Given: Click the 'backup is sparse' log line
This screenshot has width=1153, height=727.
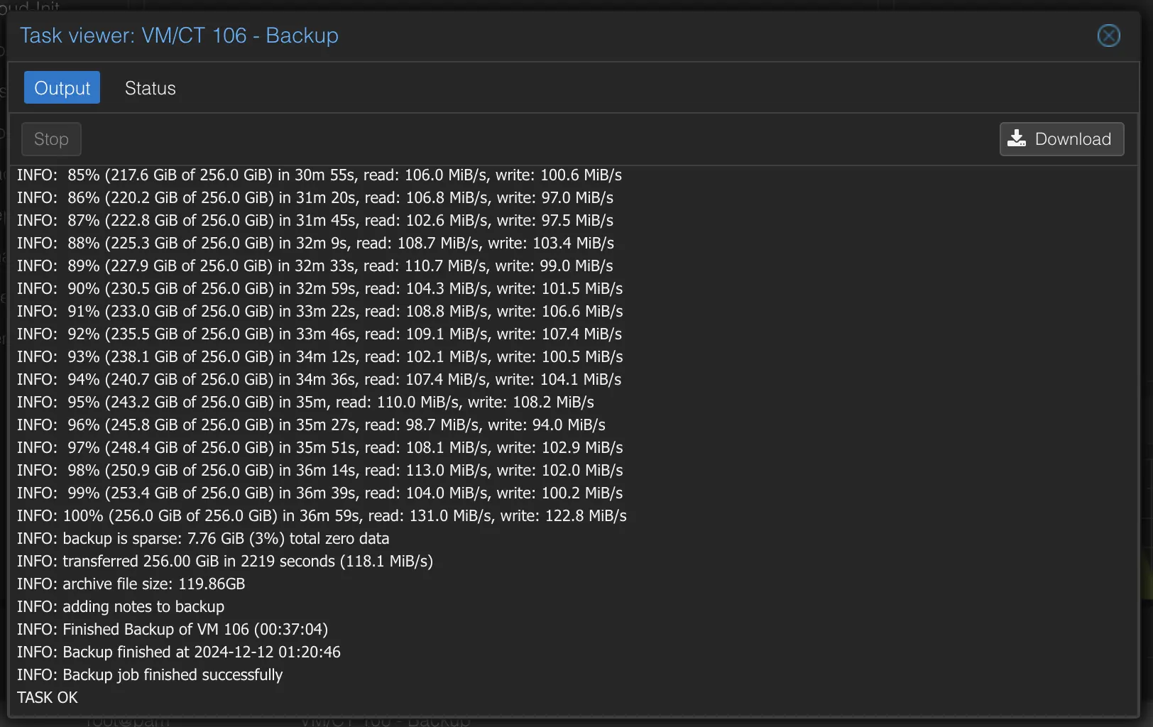Looking at the screenshot, I should coord(203,538).
